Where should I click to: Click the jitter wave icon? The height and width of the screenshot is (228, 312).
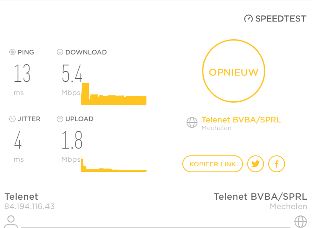pos(12,119)
